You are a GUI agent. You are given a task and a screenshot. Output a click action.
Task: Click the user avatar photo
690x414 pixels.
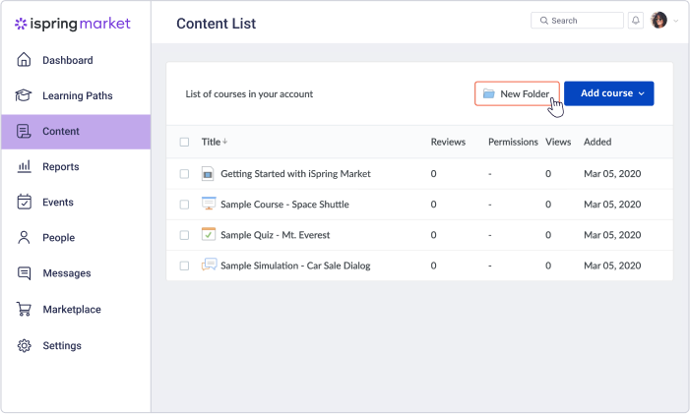click(659, 21)
